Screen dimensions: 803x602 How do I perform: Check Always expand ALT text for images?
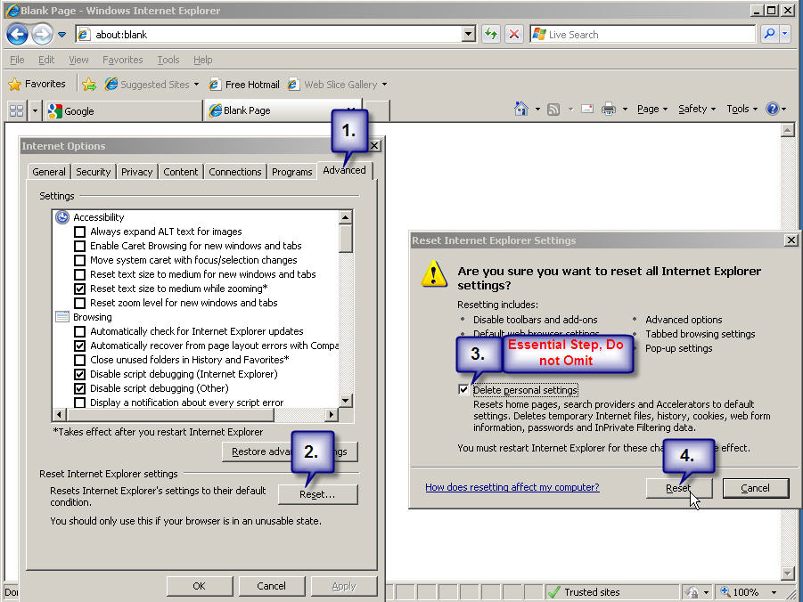point(79,232)
